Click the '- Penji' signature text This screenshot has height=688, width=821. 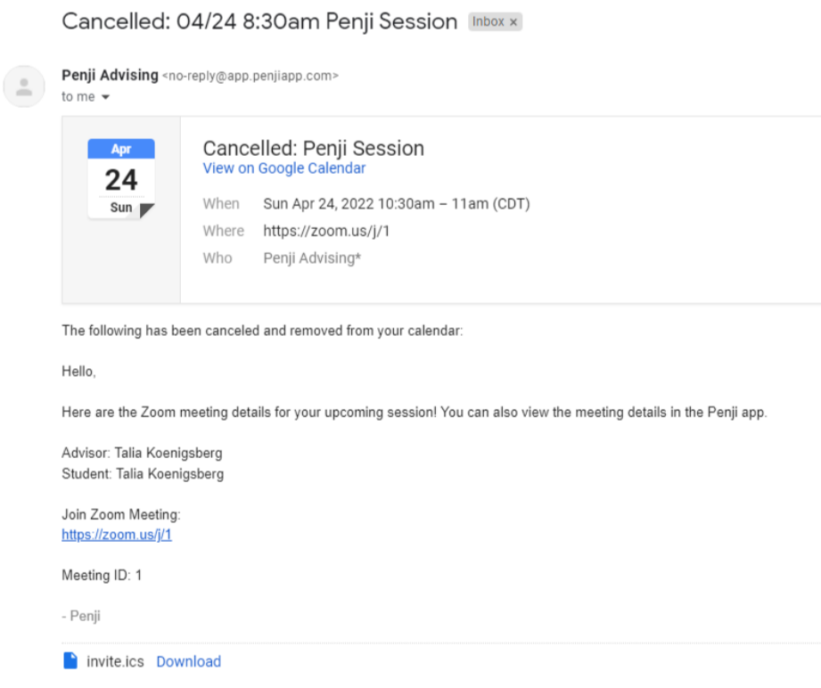tap(81, 616)
